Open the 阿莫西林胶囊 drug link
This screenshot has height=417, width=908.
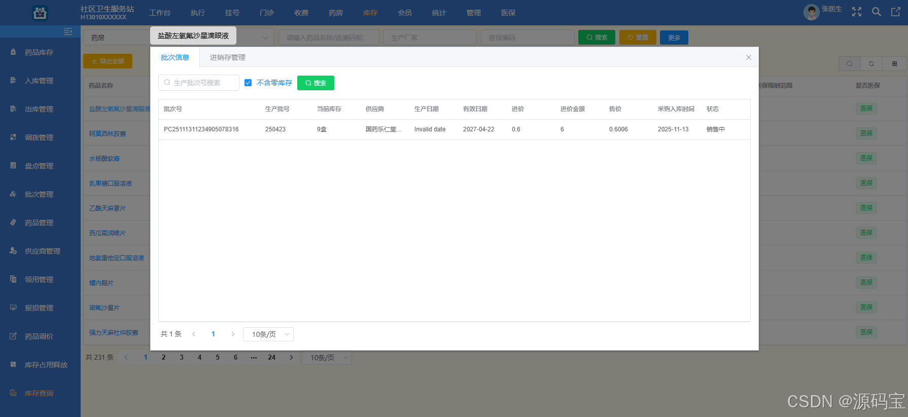point(108,134)
